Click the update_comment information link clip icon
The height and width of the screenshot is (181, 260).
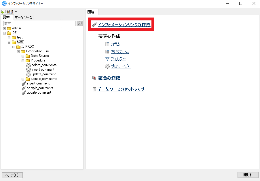[24, 93]
